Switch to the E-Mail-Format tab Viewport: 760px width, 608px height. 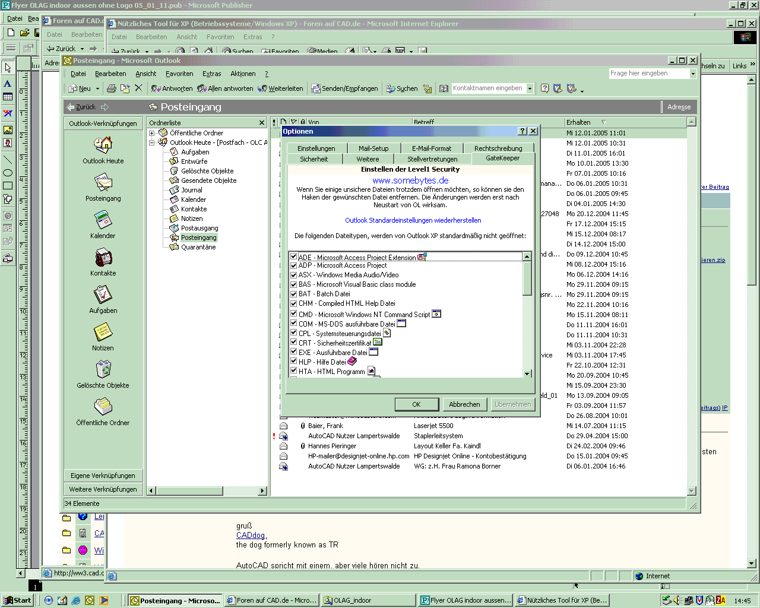click(x=432, y=148)
